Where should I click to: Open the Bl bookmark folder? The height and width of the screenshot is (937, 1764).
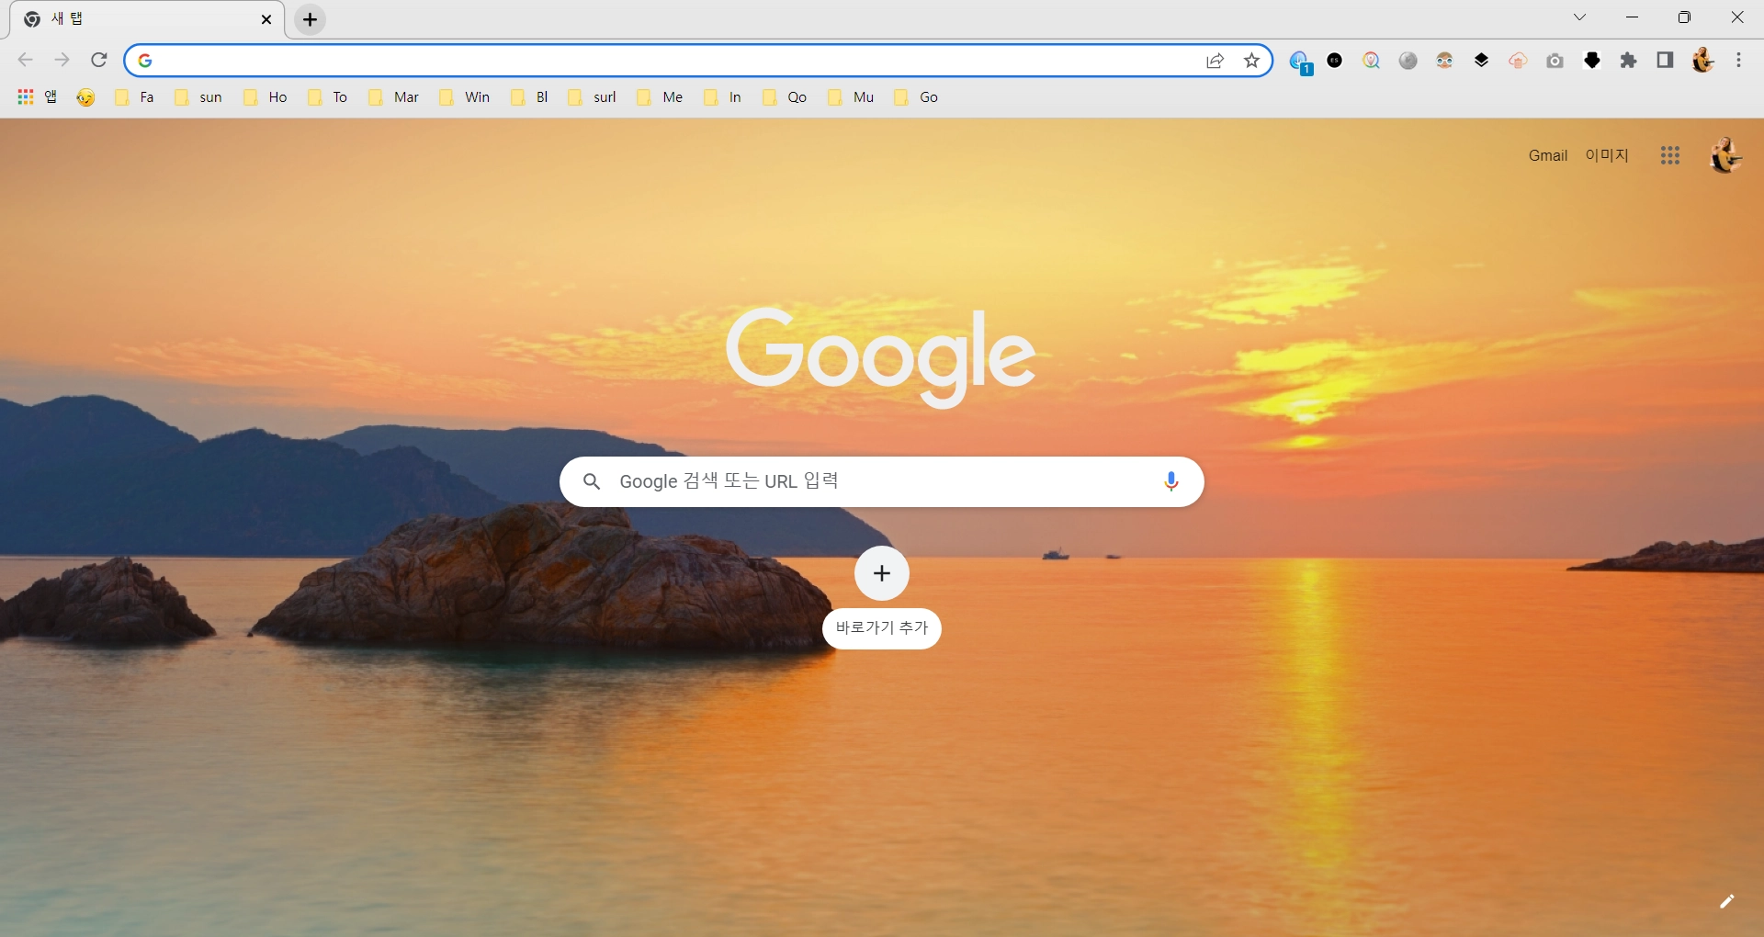pyautogui.click(x=530, y=97)
